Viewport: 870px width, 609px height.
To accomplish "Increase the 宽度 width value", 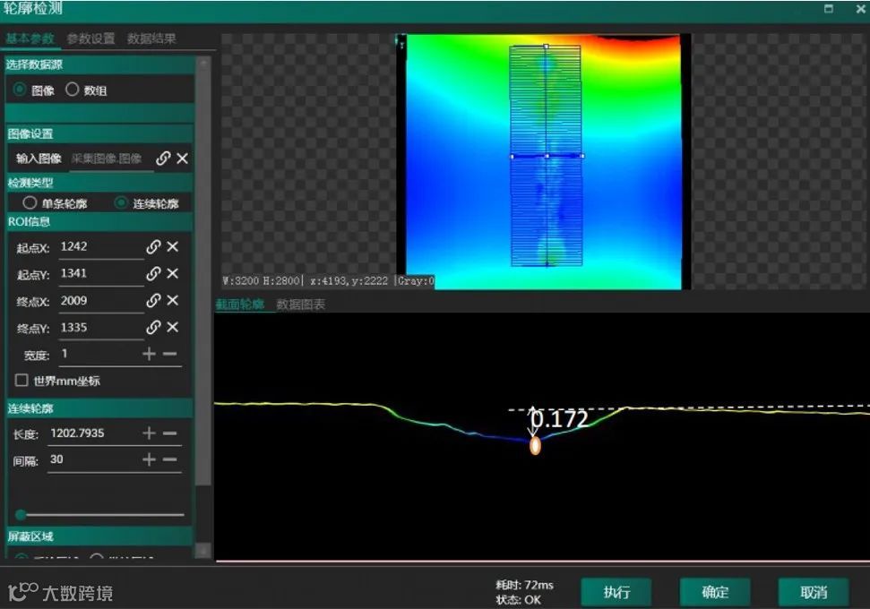I will pyautogui.click(x=149, y=354).
